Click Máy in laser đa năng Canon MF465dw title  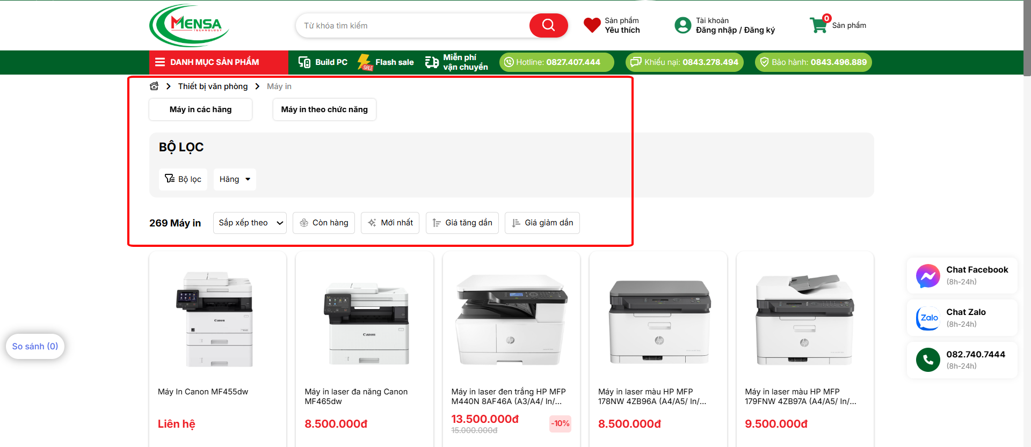(356, 397)
